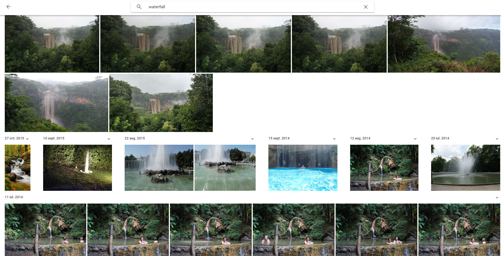Open the fifth hot spring photo from 11 iul. 2014
The image size is (501, 256).
point(376,230)
